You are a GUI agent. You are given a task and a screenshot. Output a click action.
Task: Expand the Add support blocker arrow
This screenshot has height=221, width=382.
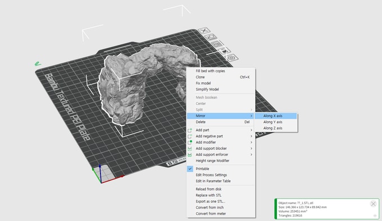tap(251, 148)
